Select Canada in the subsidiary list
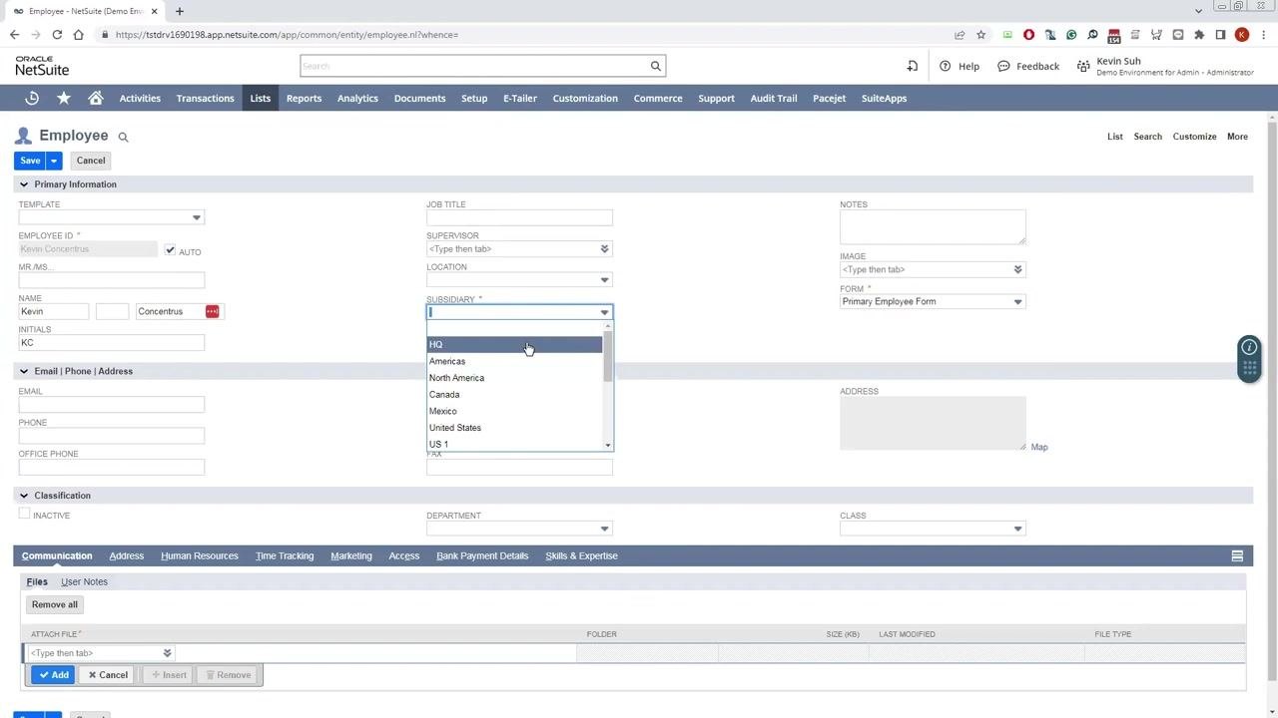 pos(515,395)
